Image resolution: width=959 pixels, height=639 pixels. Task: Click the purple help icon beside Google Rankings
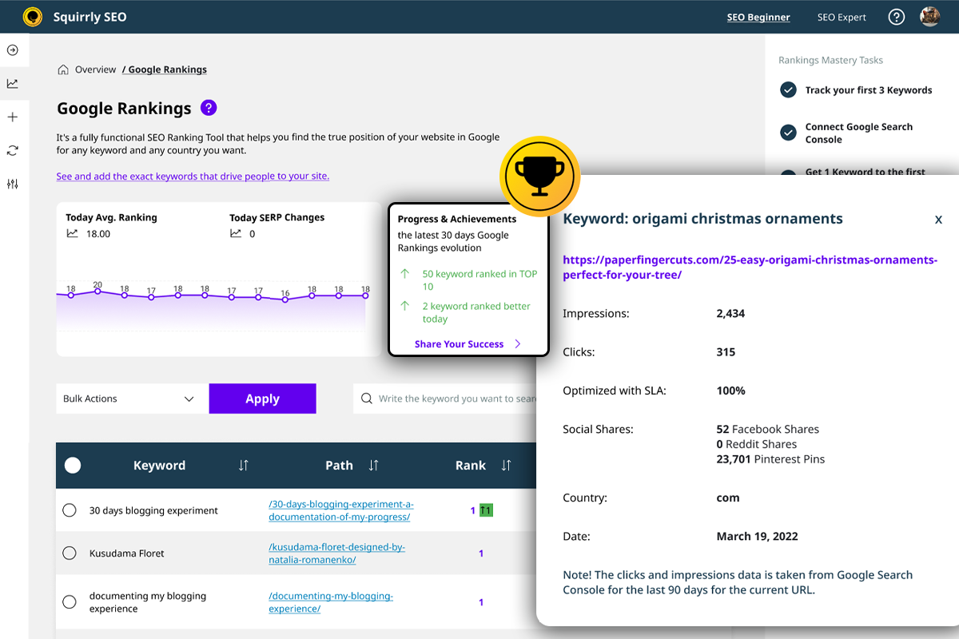pos(209,108)
